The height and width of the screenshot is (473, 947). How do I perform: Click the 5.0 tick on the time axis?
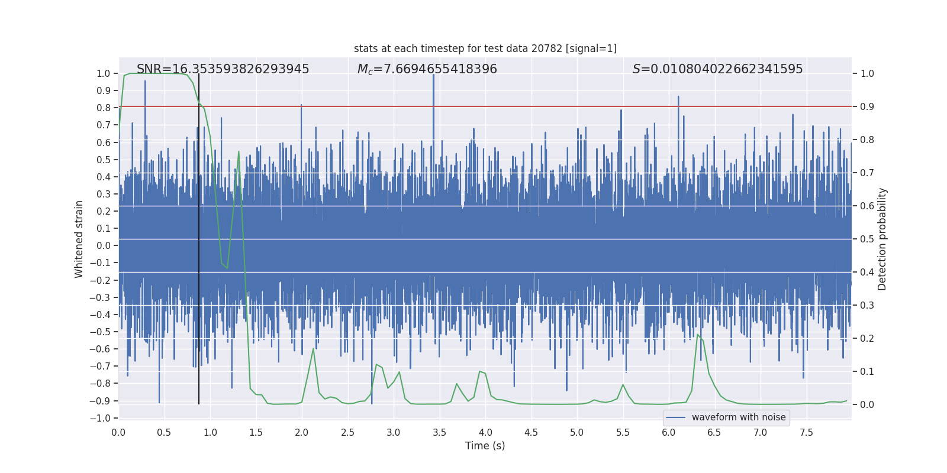tap(577, 432)
